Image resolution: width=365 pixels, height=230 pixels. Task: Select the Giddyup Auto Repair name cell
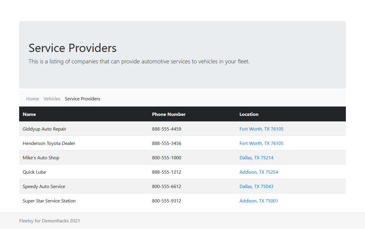44,129
